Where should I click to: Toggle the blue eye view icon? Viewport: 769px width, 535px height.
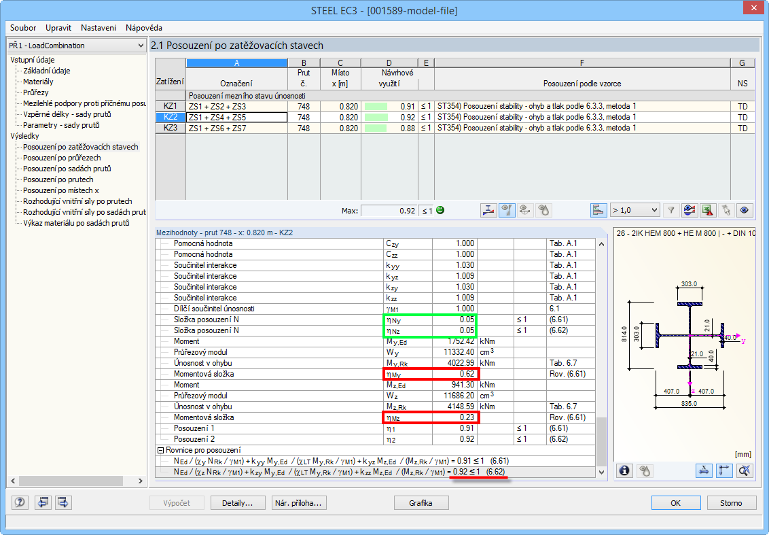click(744, 211)
